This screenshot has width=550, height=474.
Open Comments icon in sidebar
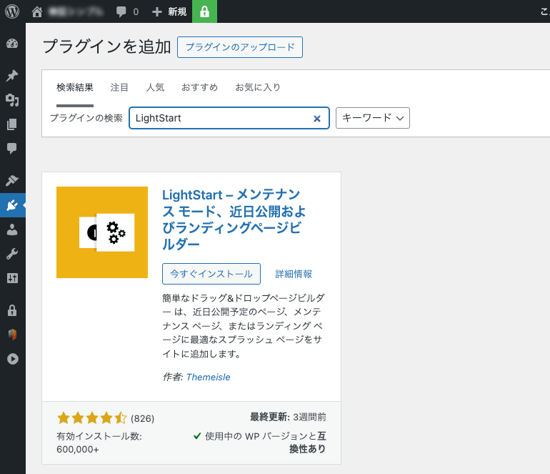click(12, 148)
